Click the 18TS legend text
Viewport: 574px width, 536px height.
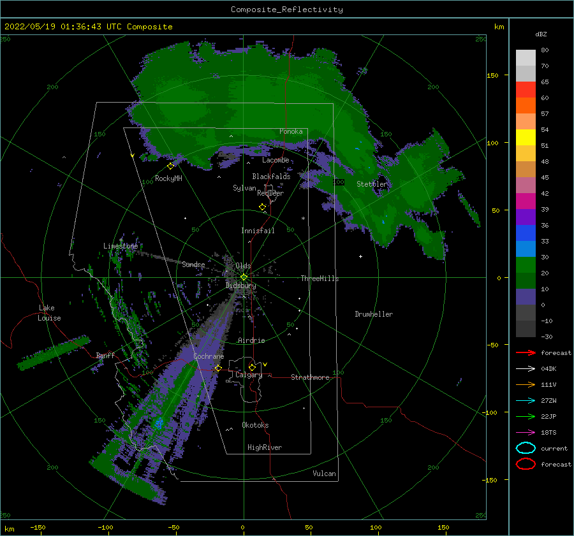548,433
